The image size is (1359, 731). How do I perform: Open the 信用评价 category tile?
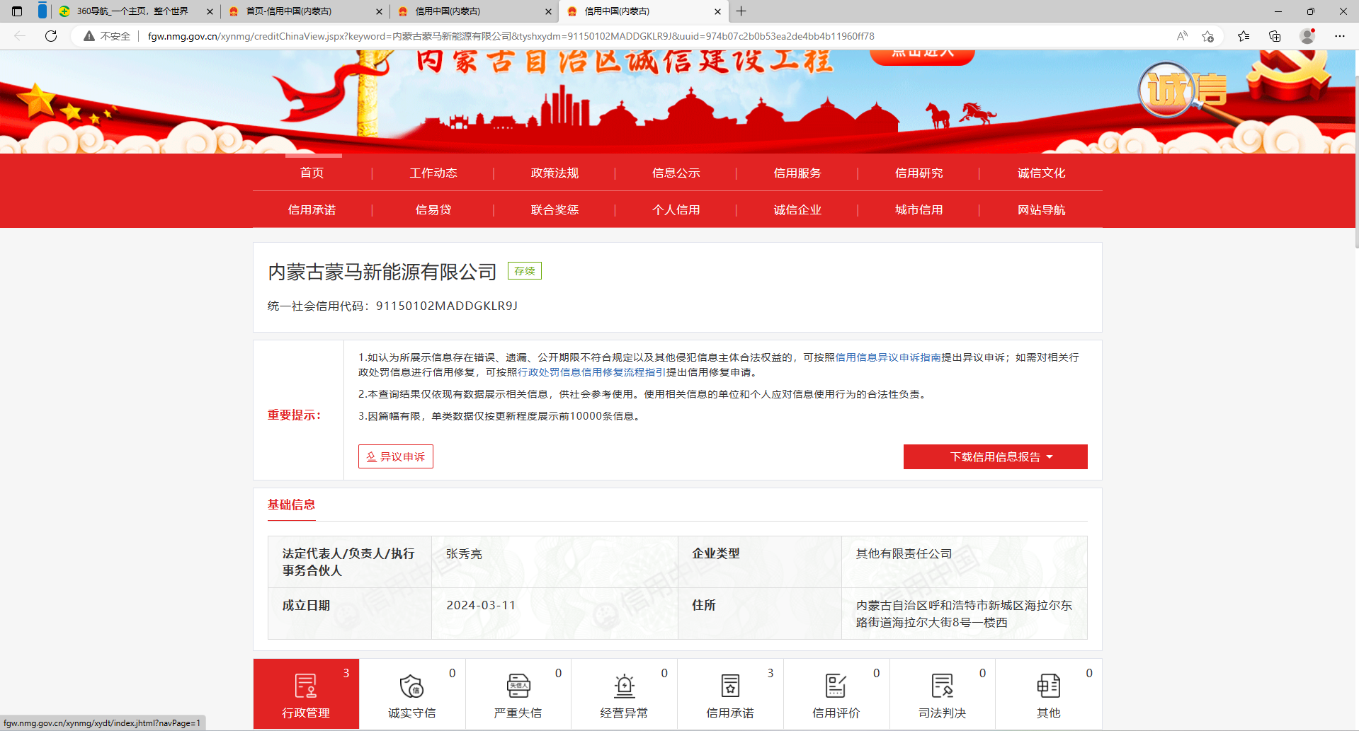click(836, 693)
